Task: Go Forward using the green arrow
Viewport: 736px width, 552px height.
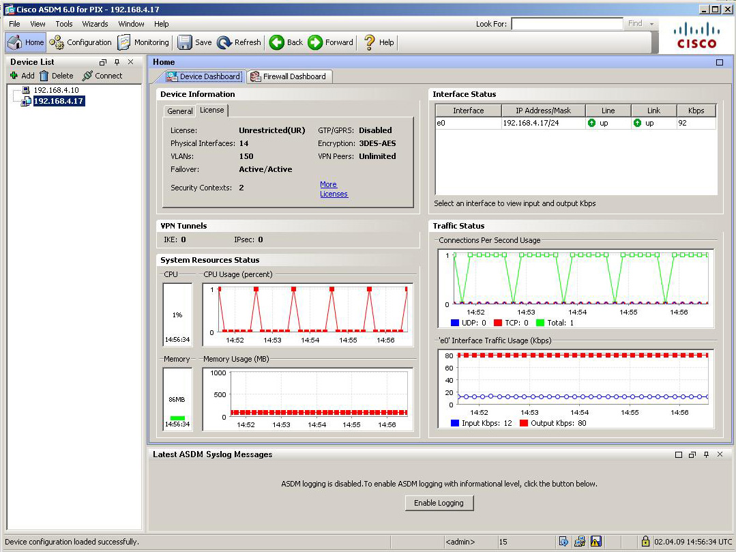Action: click(315, 42)
